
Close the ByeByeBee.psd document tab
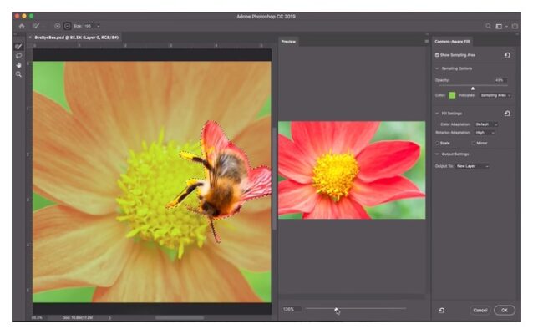pos(30,38)
